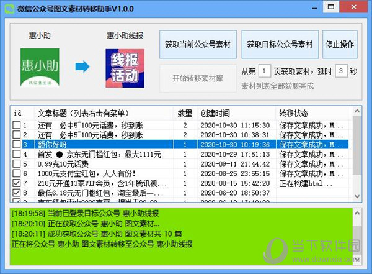Click creation time 2020-08-25 23:55:15
Screen dimensions: 372x274
(235, 173)
